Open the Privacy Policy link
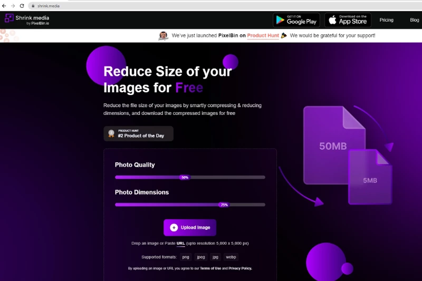The width and height of the screenshot is (422, 281). (240, 268)
